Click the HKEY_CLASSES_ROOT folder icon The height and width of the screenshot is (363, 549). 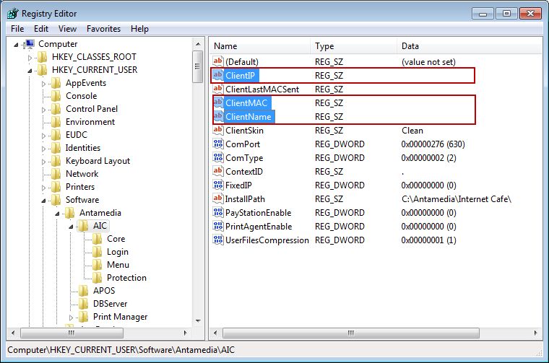(x=43, y=57)
